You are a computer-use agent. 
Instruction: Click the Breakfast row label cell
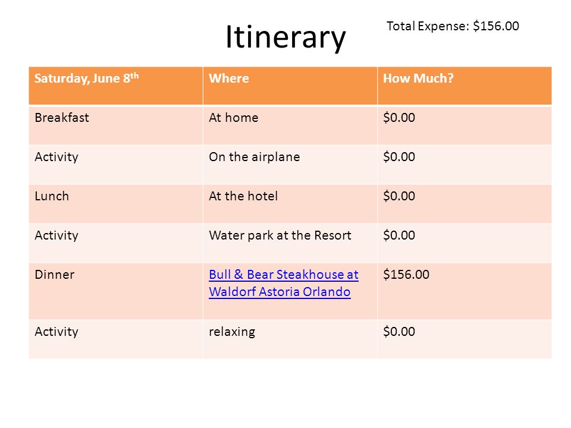pos(116,125)
